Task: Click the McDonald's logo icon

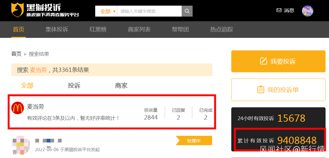Action: tap(18, 108)
